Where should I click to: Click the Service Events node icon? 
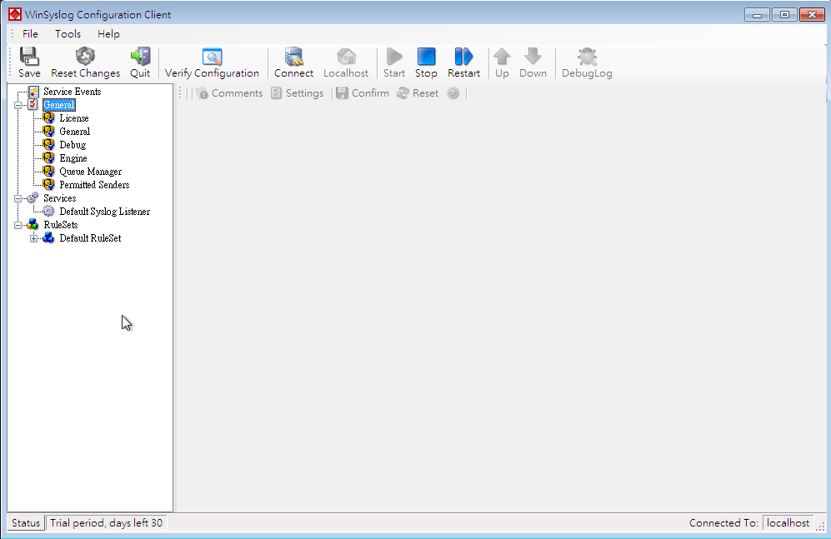pos(33,92)
